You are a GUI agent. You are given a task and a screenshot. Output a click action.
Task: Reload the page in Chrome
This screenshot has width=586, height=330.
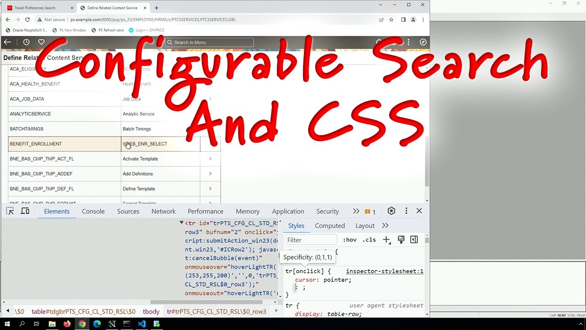(x=27, y=20)
